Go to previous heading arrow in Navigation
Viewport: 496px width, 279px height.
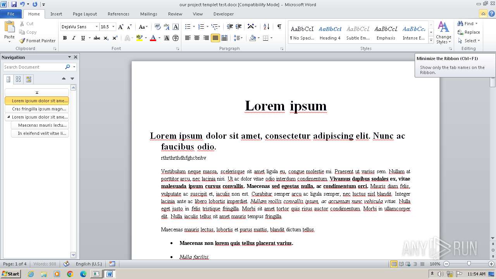(x=64, y=79)
